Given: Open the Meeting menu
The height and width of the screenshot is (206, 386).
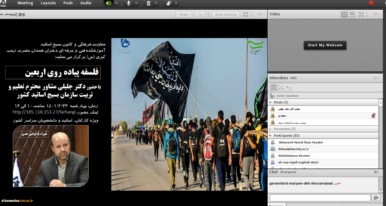Looking at the screenshot, I should (25, 3).
